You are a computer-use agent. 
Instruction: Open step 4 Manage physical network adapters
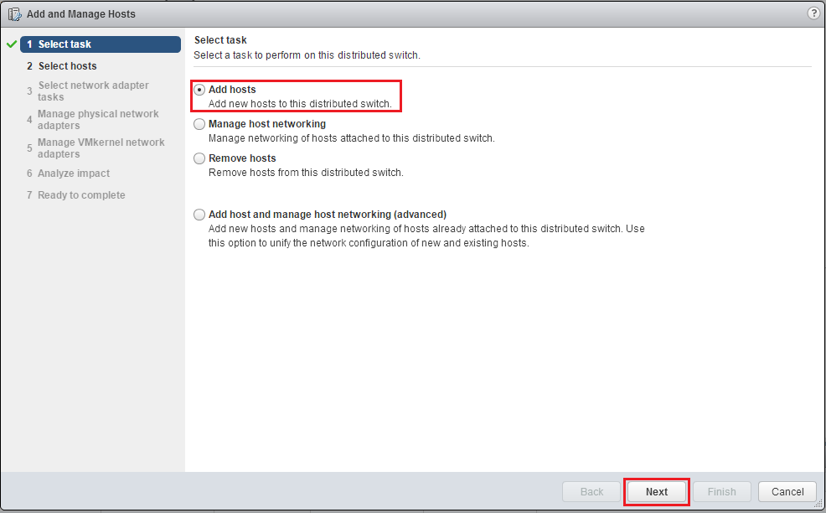(x=97, y=120)
